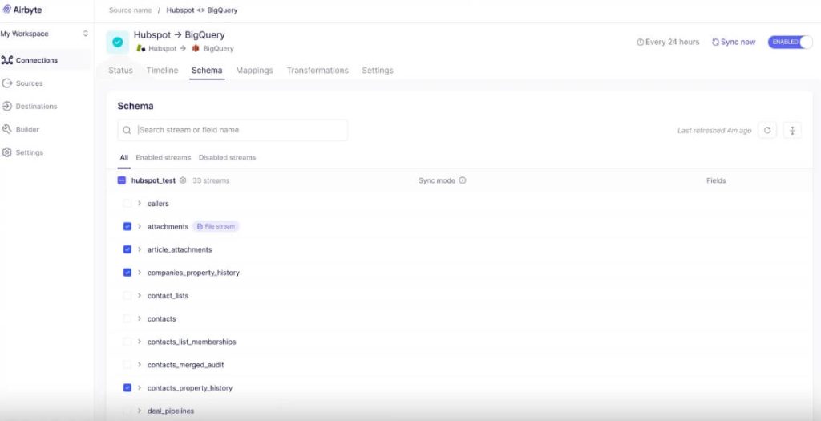Enable the contacts_list_memberships checkbox
Viewport: 821px width, 421px height.
[127, 342]
